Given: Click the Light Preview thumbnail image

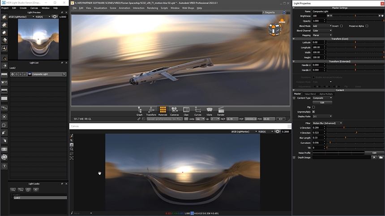Looking at the screenshot, I should (x=38, y=39).
